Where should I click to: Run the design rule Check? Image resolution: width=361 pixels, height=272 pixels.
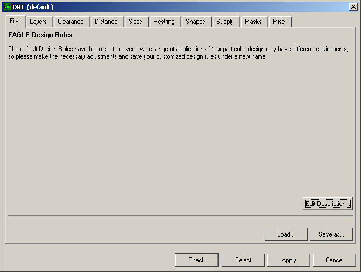click(196, 260)
